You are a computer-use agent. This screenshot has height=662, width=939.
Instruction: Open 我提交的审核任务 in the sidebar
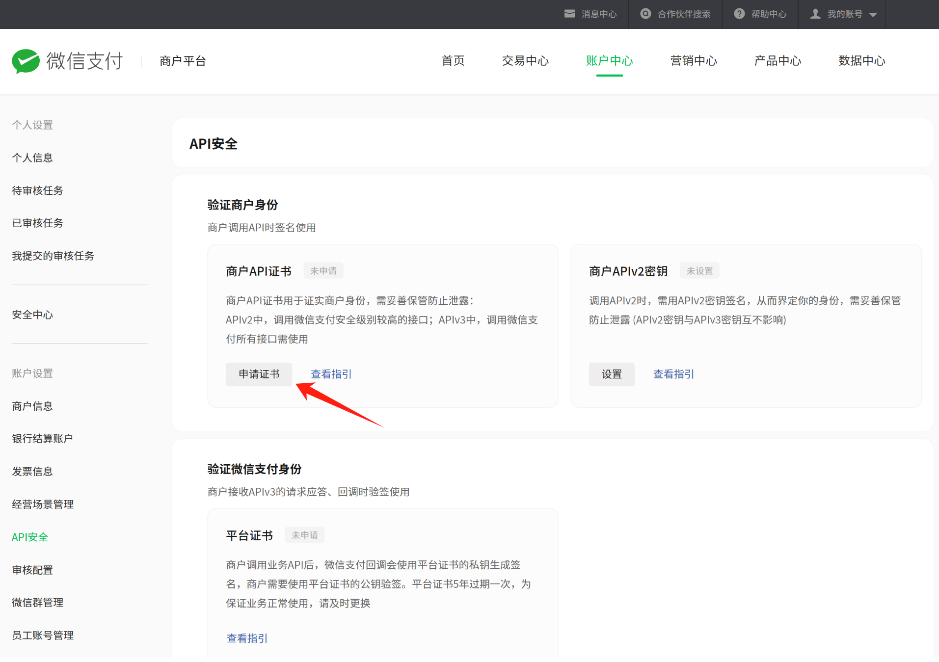pyautogui.click(x=53, y=256)
